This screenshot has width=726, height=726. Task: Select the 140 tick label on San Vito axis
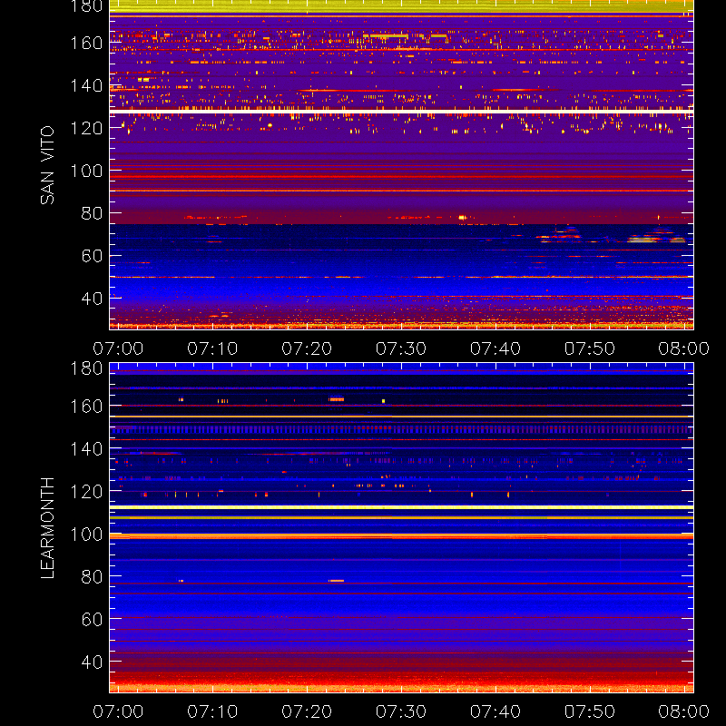point(86,85)
